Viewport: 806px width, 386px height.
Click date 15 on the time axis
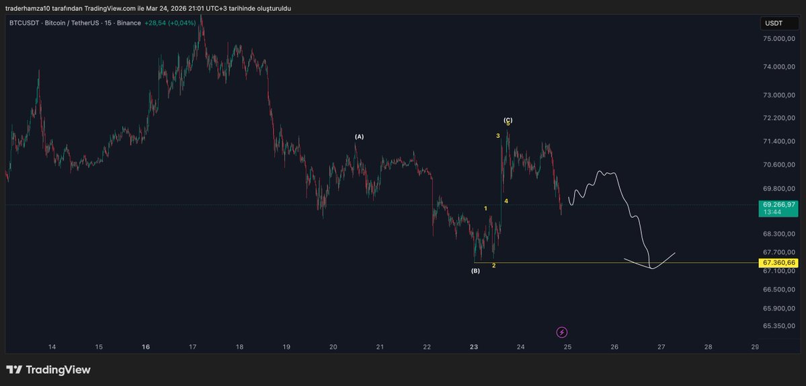[99, 347]
